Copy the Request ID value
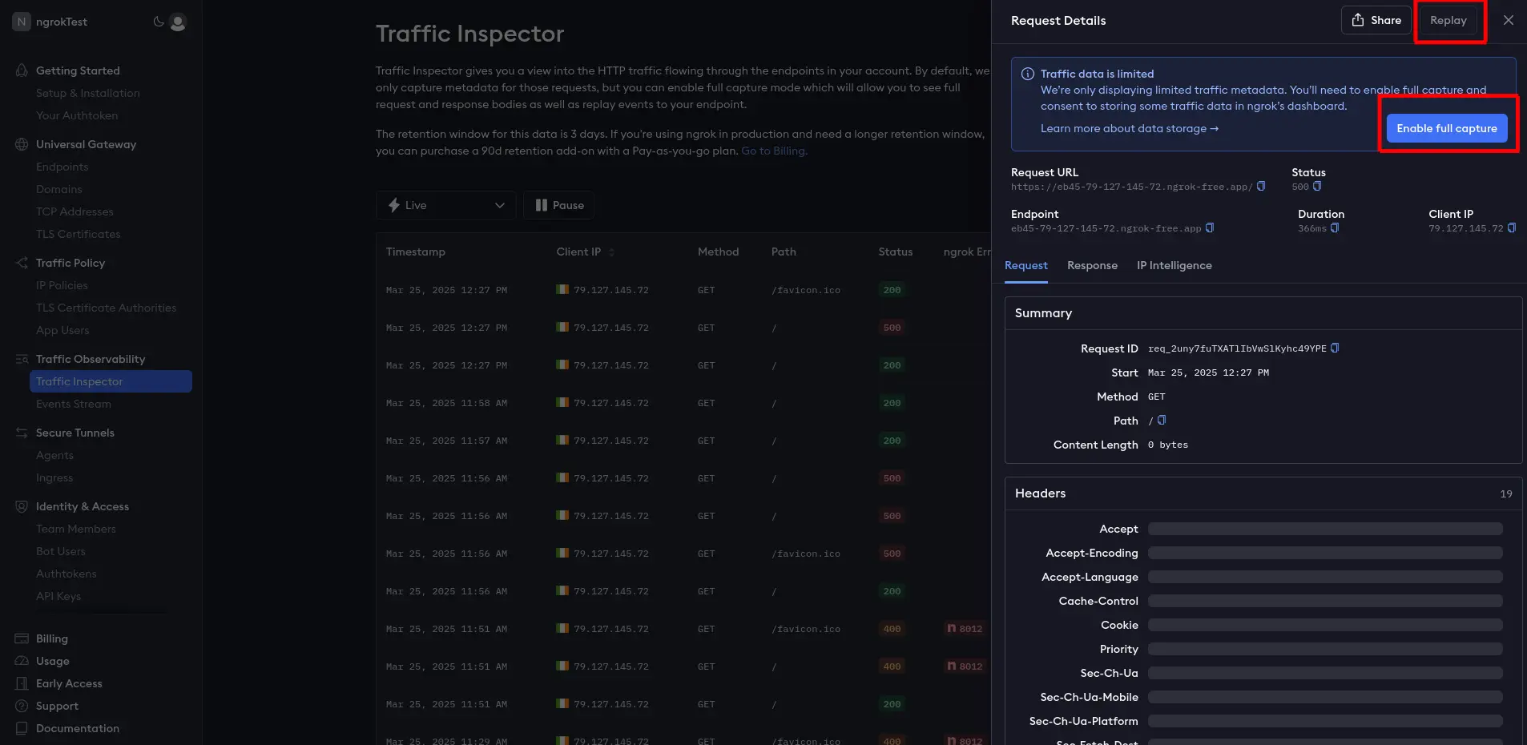 [x=1335, y=348]
